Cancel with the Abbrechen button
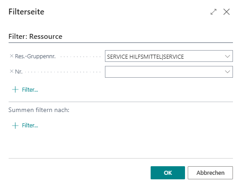Screen dimensions: 242x187 click(210, 173)
